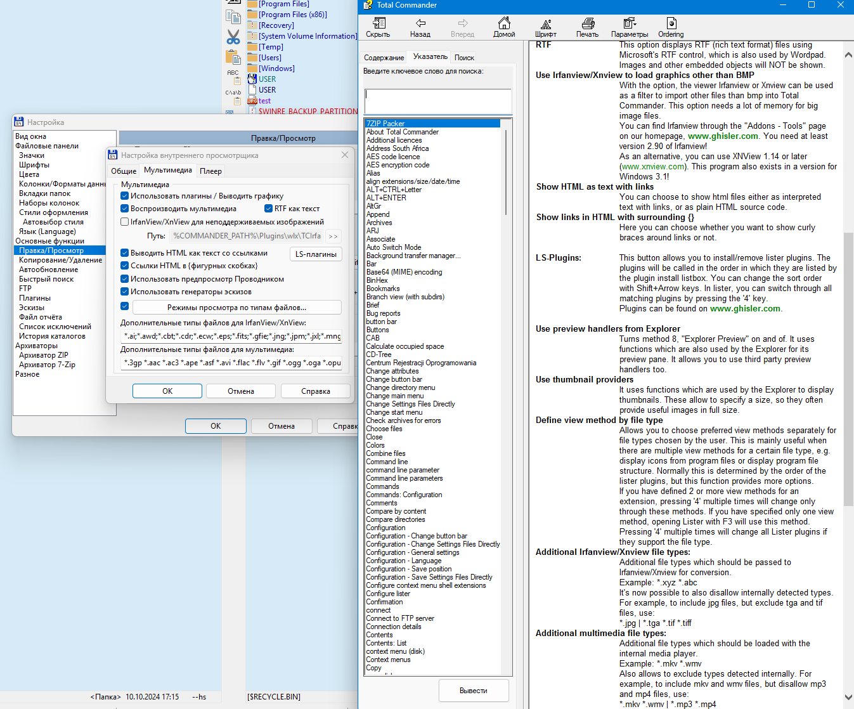Select the Мультимедиа tab

coord(168,170)
